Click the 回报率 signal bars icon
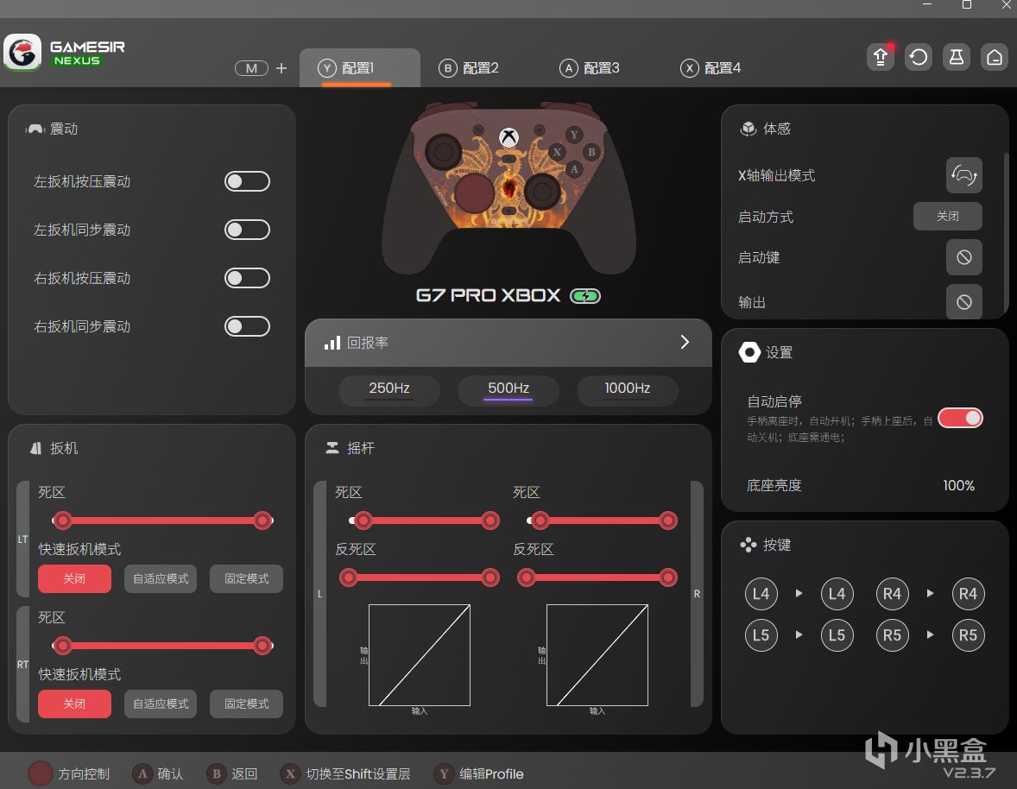The width and height of the screenshot is (1017, 789). pyautogui.click(x=332, y=343)
